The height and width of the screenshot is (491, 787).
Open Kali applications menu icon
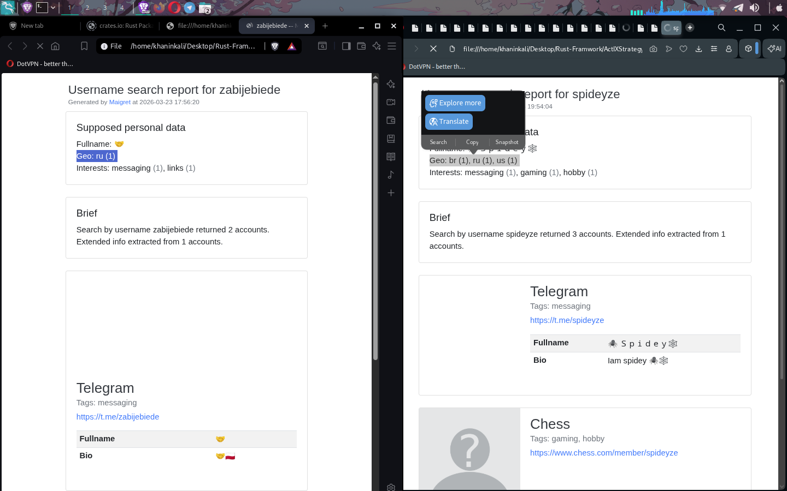click(x=8, y=8)
